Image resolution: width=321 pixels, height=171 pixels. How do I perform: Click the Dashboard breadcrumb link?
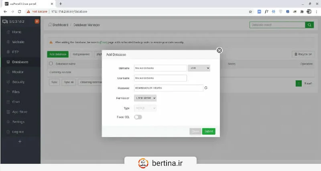tap(59, 25)
